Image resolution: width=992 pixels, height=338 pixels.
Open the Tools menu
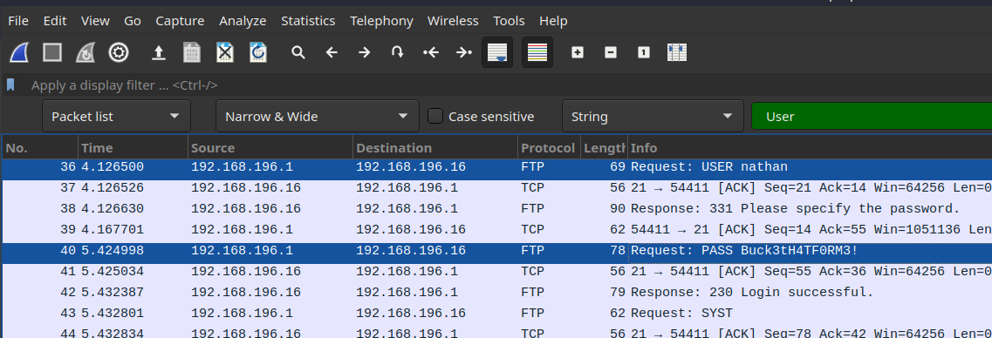point(510,21)
